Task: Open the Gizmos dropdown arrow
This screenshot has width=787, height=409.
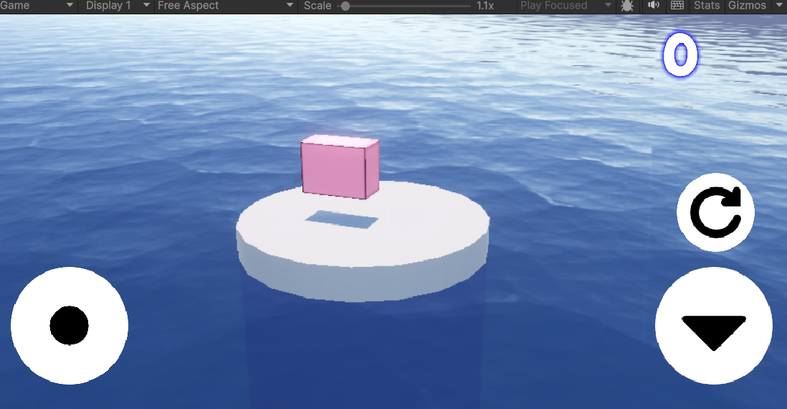Action: 779,6
